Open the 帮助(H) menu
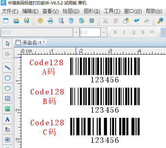 coord(154,11)
